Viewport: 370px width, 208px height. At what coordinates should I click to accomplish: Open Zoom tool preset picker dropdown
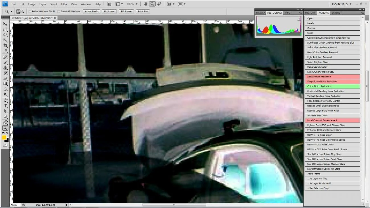[x=12, y=12]
